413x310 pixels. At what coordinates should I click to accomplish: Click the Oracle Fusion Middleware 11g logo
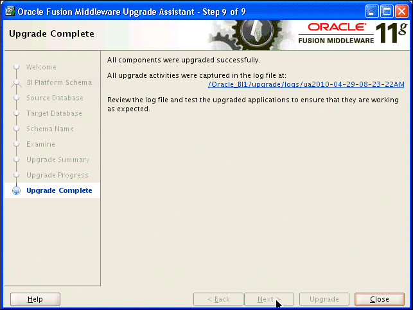353,33
